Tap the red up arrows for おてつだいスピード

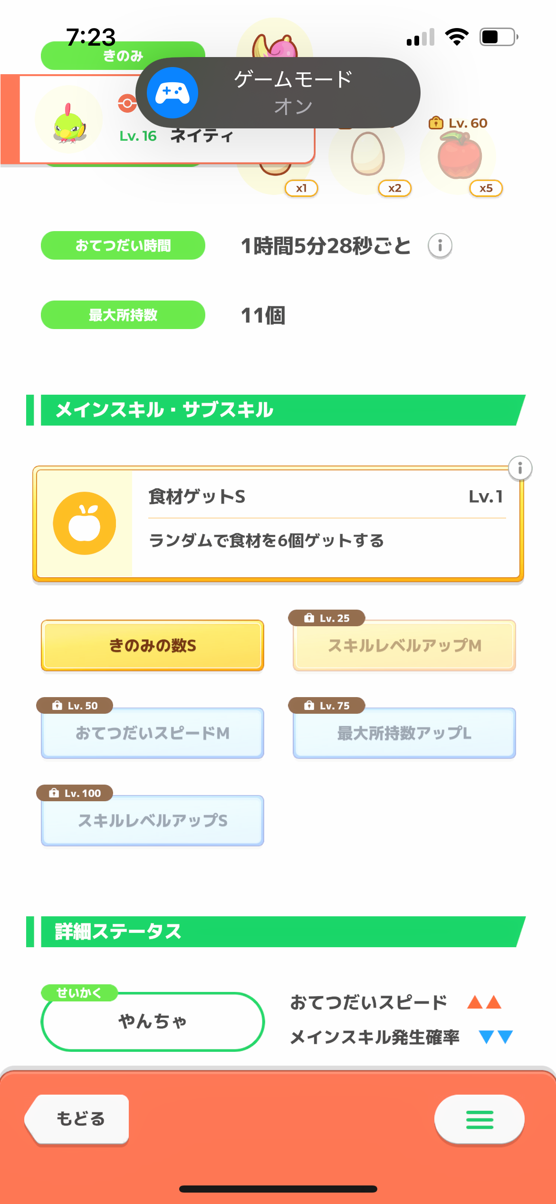484,1002
